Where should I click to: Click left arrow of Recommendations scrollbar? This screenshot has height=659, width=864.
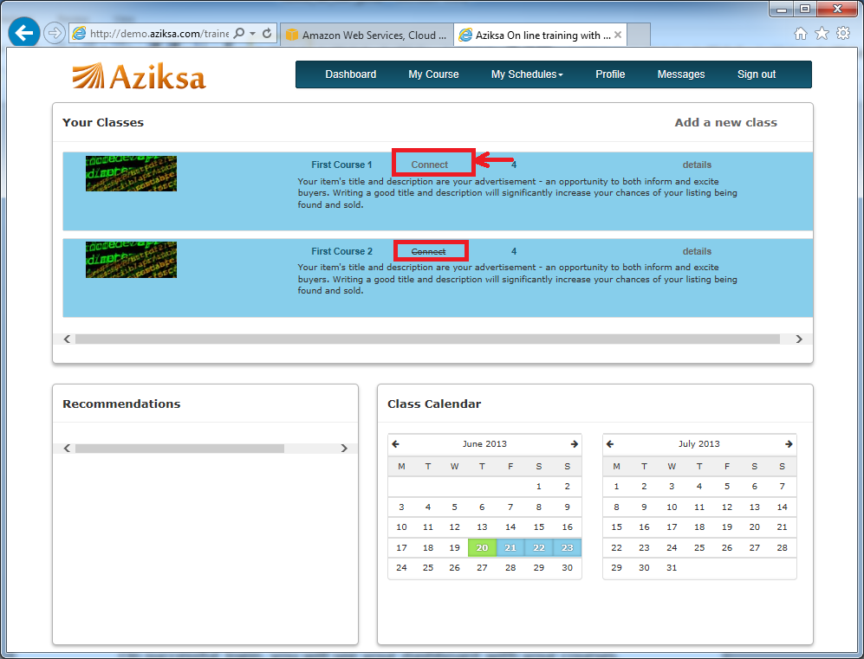[67, 449]
